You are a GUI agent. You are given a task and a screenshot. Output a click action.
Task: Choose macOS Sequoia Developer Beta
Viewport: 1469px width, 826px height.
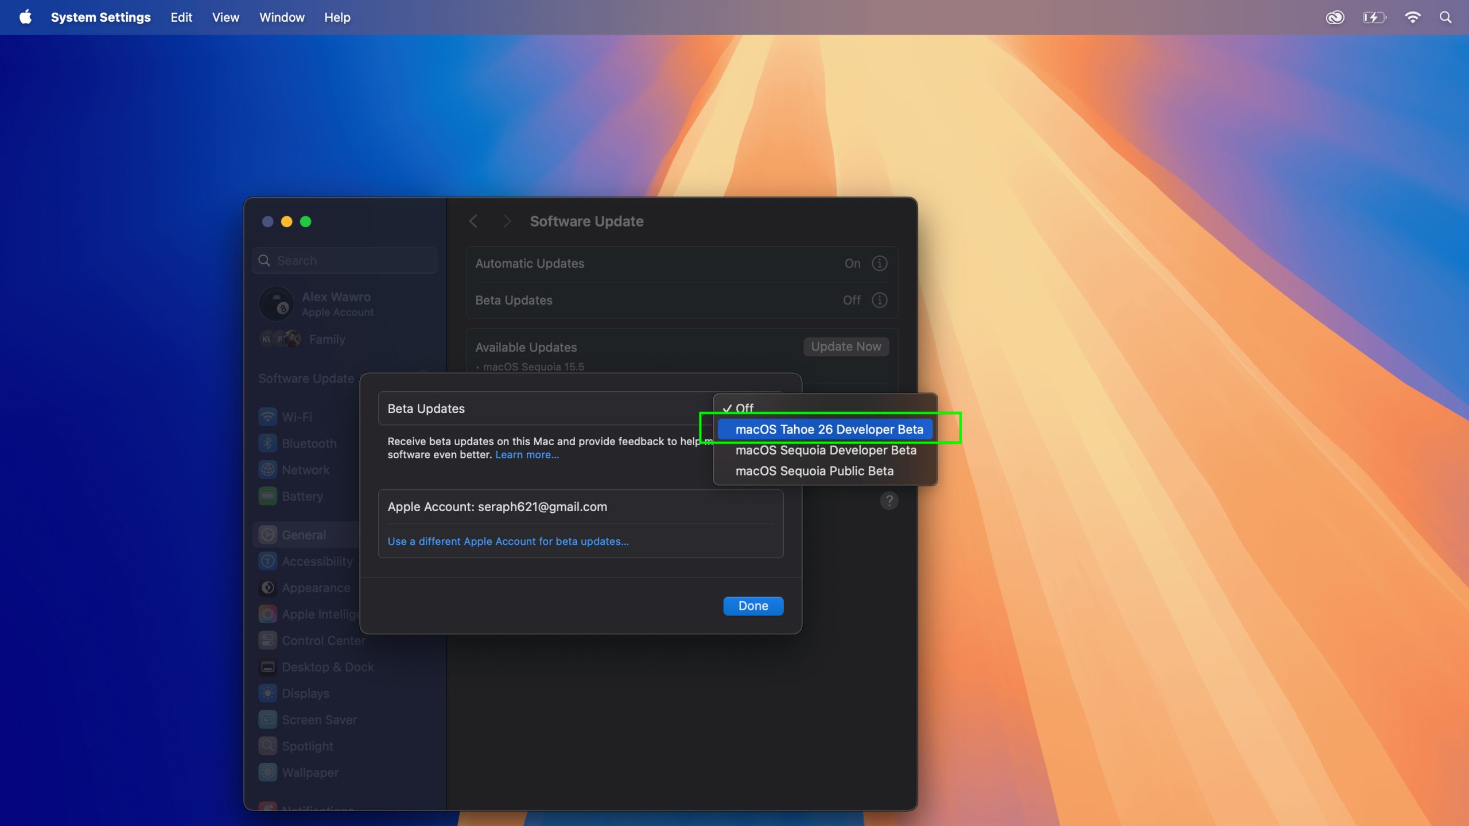coord(826,450)
